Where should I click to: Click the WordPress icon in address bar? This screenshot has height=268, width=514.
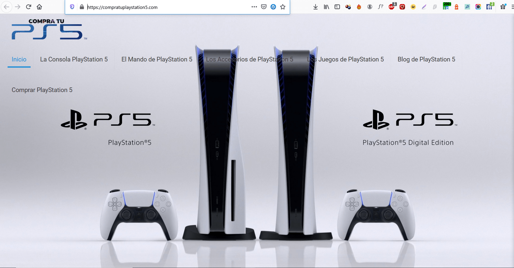(x=273, y=7)
